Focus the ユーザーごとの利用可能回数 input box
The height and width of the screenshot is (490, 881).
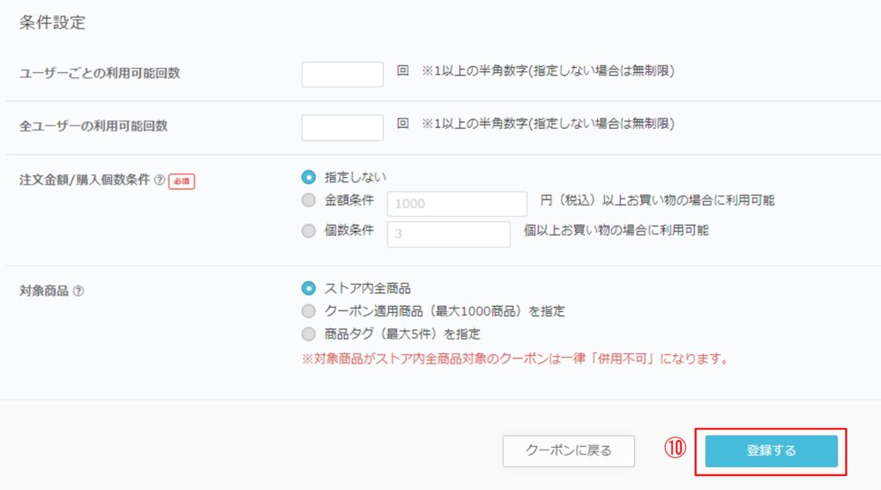pos(342,74)
